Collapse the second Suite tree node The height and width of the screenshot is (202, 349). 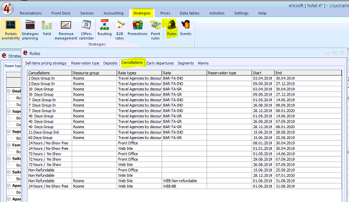pyautogui.click(x=9, y=172)
